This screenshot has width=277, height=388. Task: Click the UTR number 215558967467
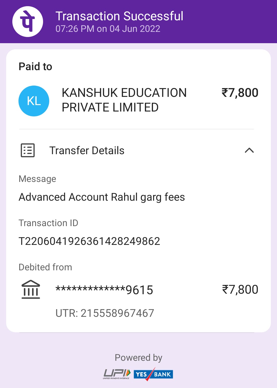105,313
